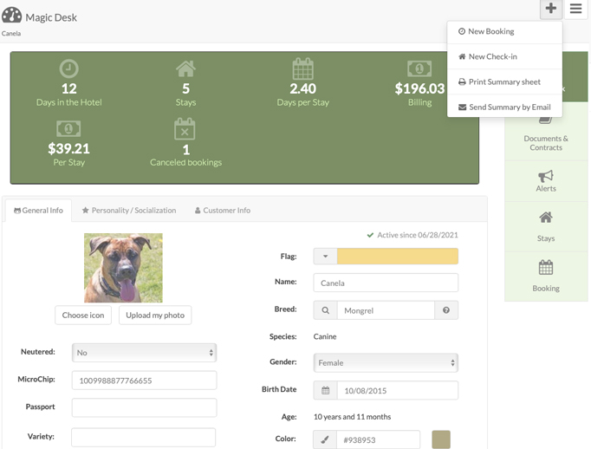Click the canceled calendar icon
The width and height of the screenshot is (591, 449).
click(185, 129)
